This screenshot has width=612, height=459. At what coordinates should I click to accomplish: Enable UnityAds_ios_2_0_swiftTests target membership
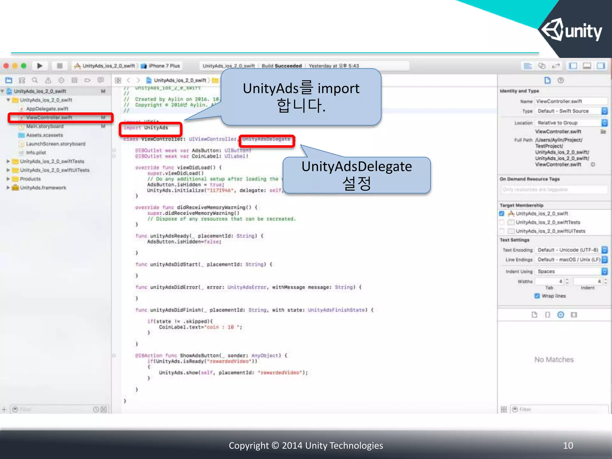coord(502,222)
